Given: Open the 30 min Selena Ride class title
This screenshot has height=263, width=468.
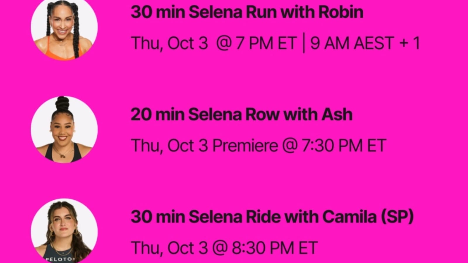Looking at the screenshot, I should [272, 217].
